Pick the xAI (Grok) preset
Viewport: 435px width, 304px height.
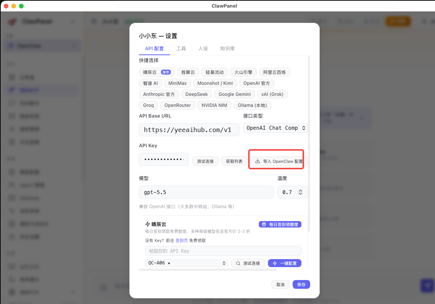click(x=272, y=94)
